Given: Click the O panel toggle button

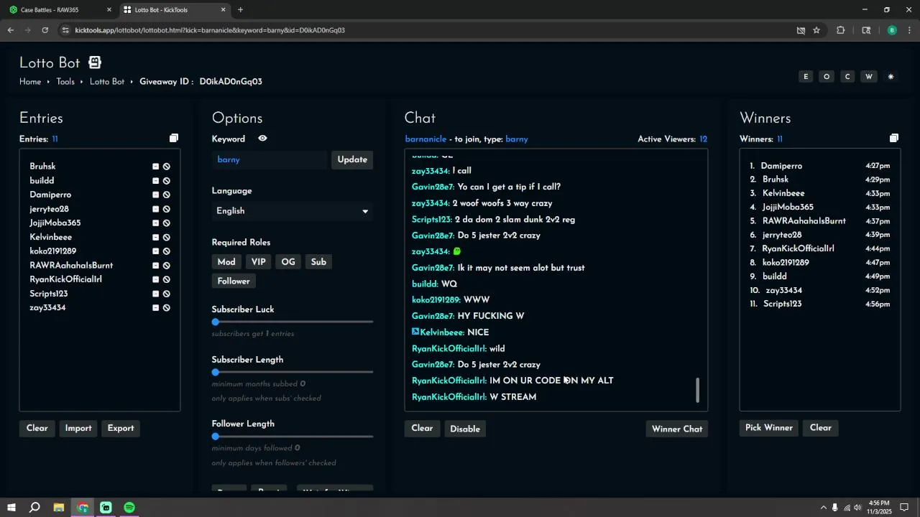Looking at the screenshot, I should pyautogui.click(x=827, y=77).
